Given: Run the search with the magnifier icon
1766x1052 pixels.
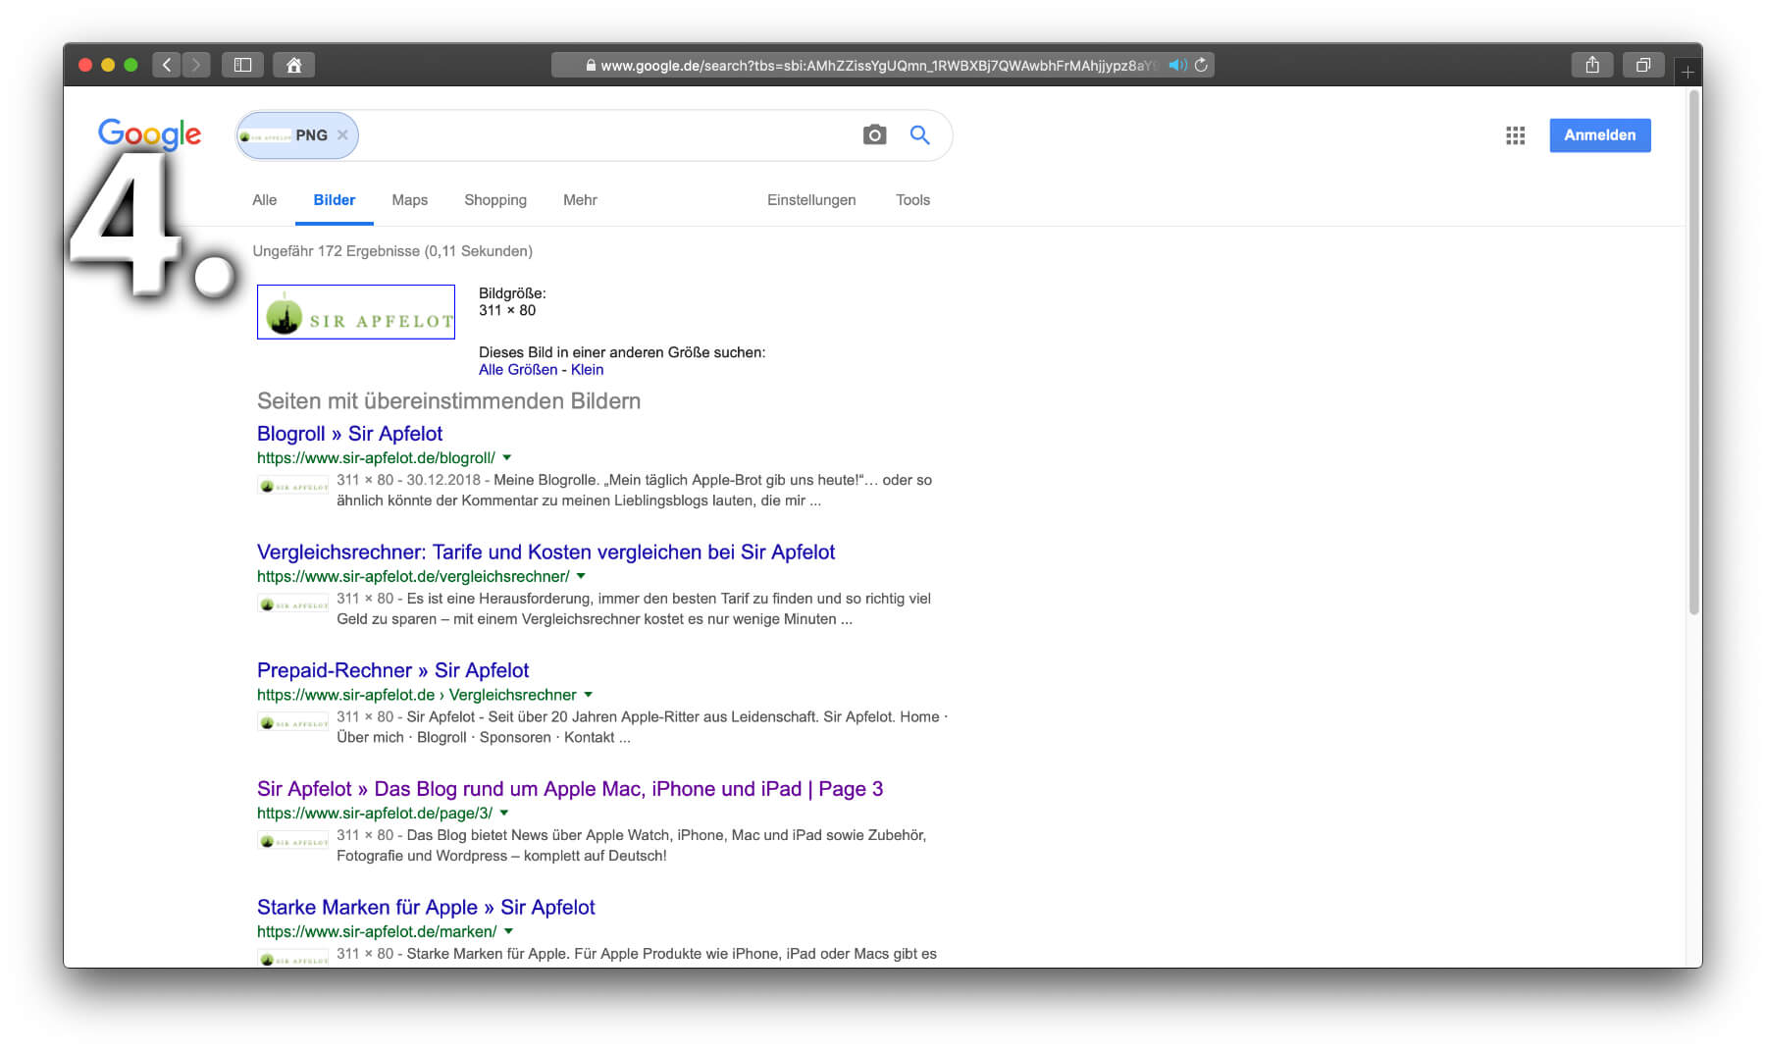Looking at the screenshot, I should click(x=919, y=134).
